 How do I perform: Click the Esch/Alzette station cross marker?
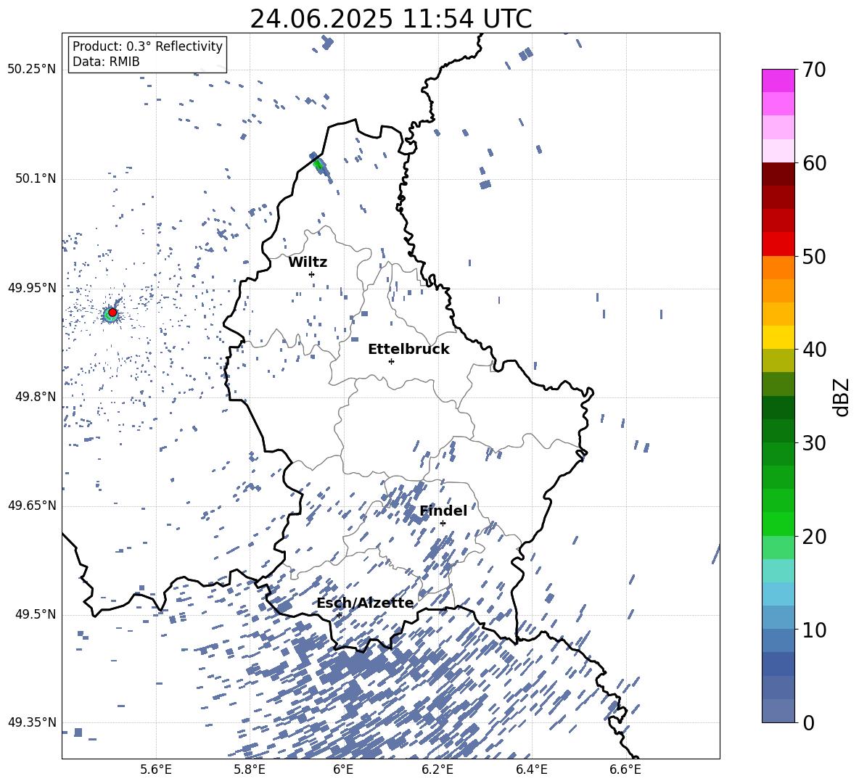click(339, 615)
